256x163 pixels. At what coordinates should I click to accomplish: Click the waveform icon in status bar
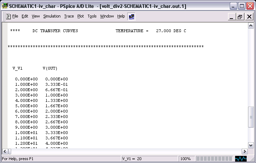241,159
